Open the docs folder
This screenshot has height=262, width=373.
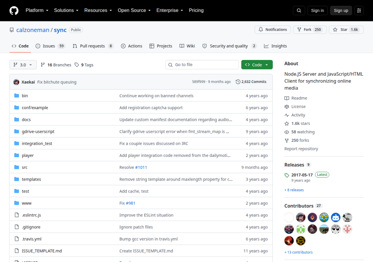tap(26, 120)
